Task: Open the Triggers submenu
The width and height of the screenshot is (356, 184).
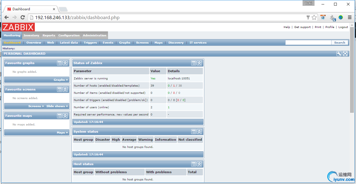Action: [x=90, y=42]
